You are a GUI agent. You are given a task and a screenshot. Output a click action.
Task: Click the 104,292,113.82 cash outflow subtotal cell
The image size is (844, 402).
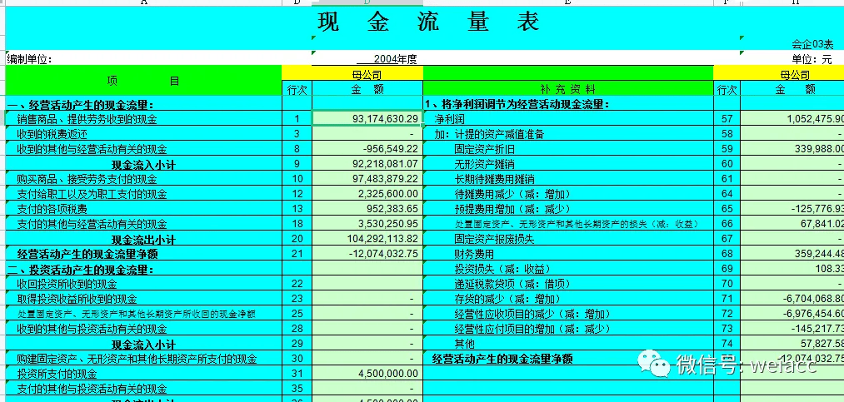click(x=367, y=239)
